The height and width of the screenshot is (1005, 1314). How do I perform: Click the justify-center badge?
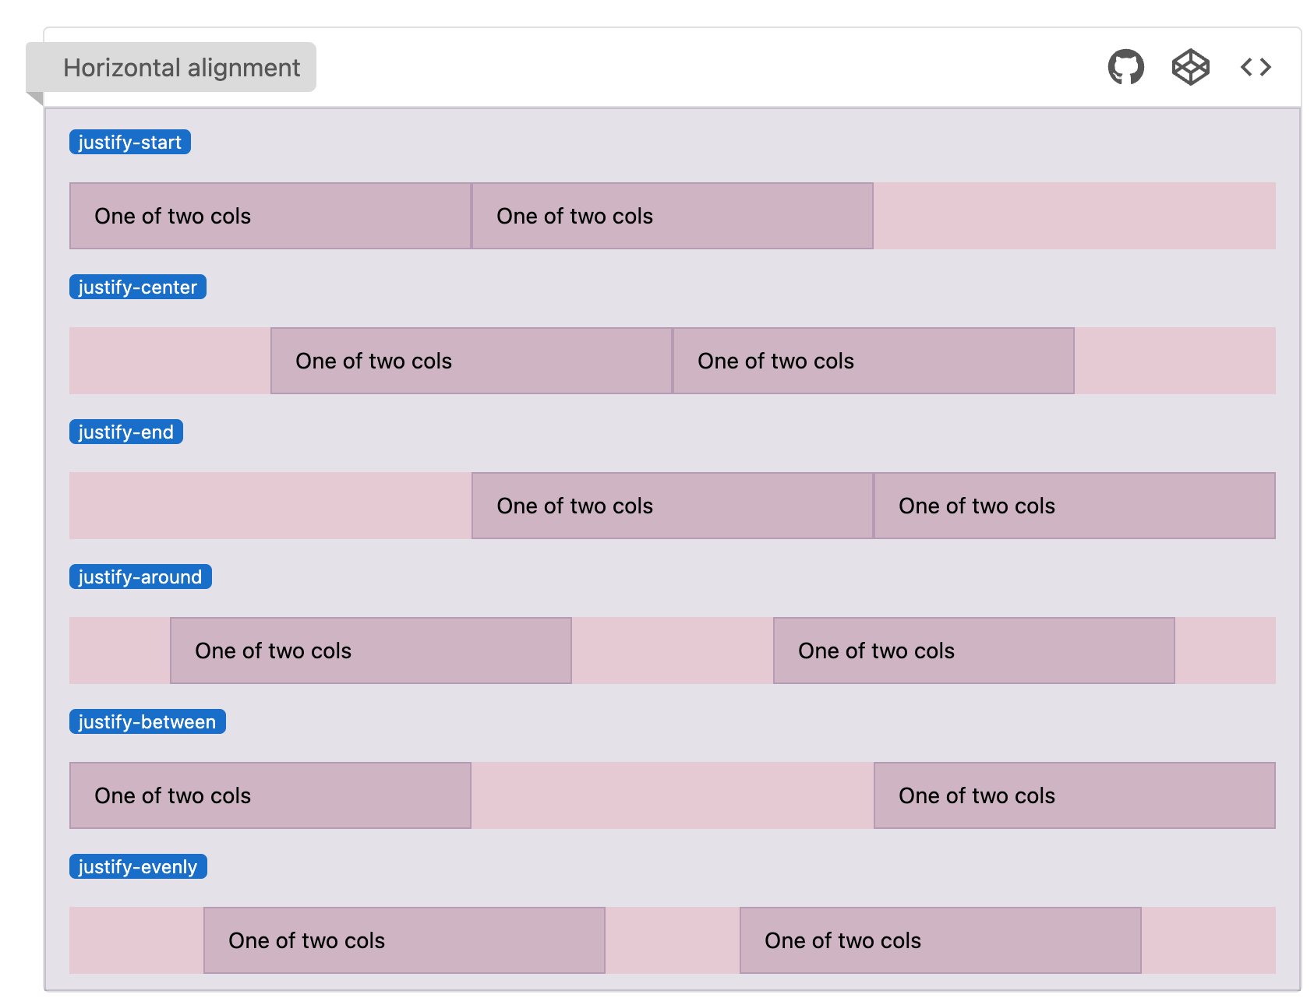pos(138,287)
